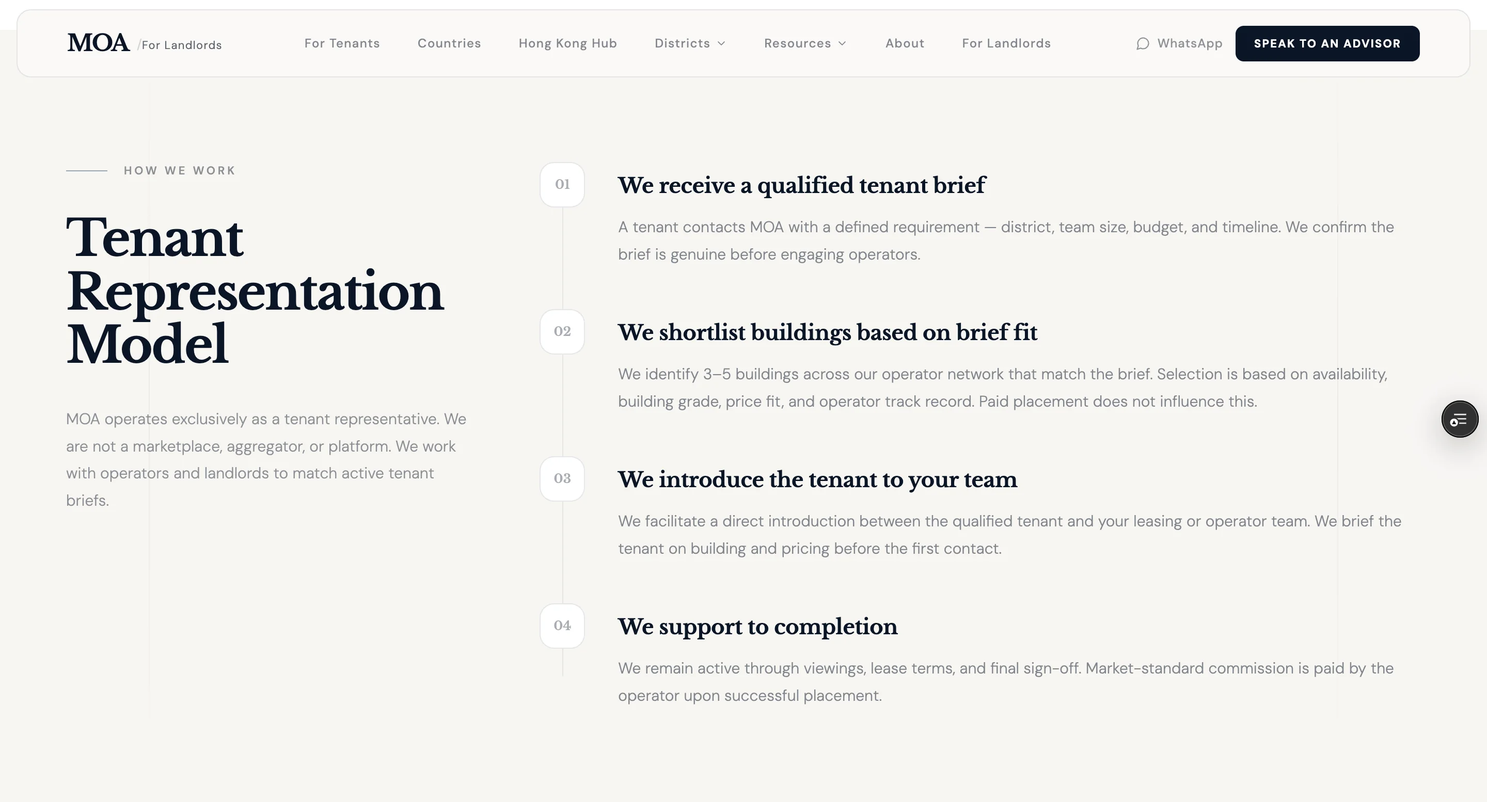The width and height of the screenshot is (1487, 802).
Task: Select Countries in the navigation bar
Action: coord(449,43)
